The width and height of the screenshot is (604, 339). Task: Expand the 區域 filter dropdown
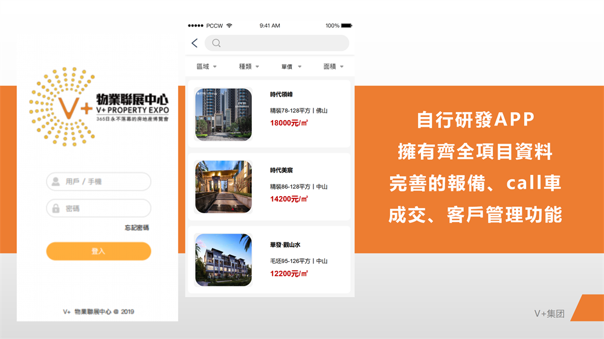click(x=207, y=66)
